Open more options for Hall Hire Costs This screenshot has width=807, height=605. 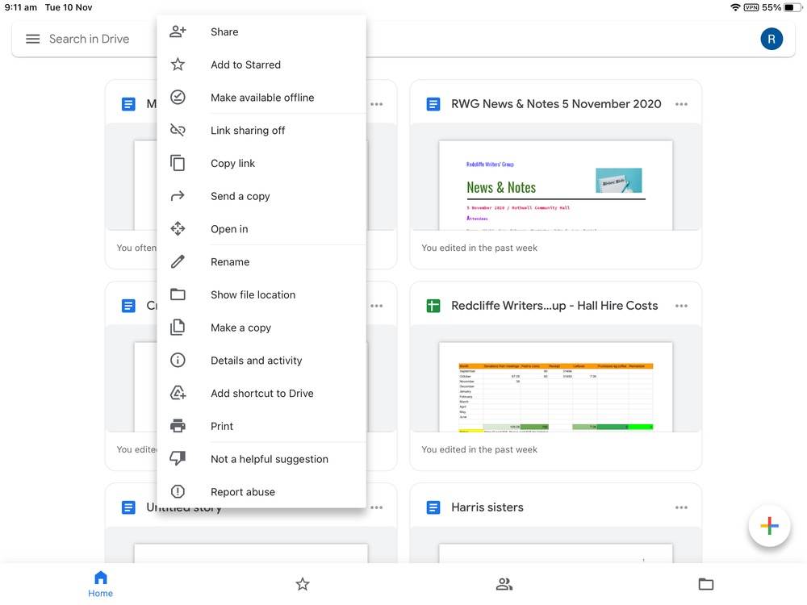point(681,306)
